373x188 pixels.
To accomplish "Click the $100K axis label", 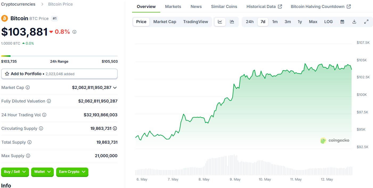I will pyautogui.click(x=362, y=95).
